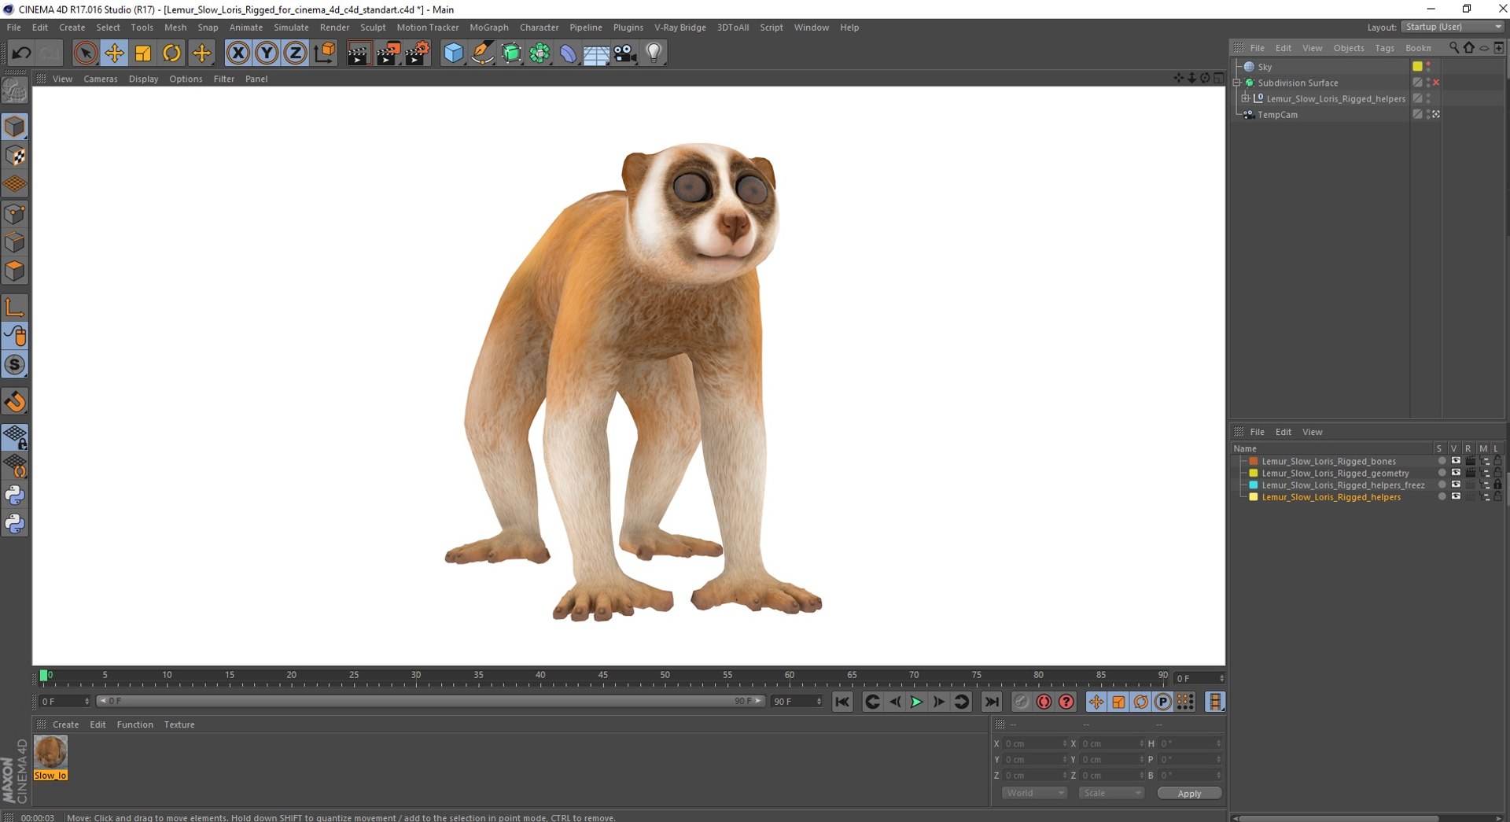Click frame 45 on the timeline ruler
The height and width of the screenshot is (822, 1510).
[x=602, y=676]
